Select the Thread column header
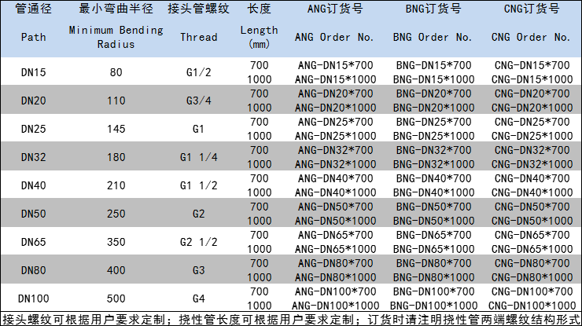This screenshot has width=582, height=326. point(198,37)
